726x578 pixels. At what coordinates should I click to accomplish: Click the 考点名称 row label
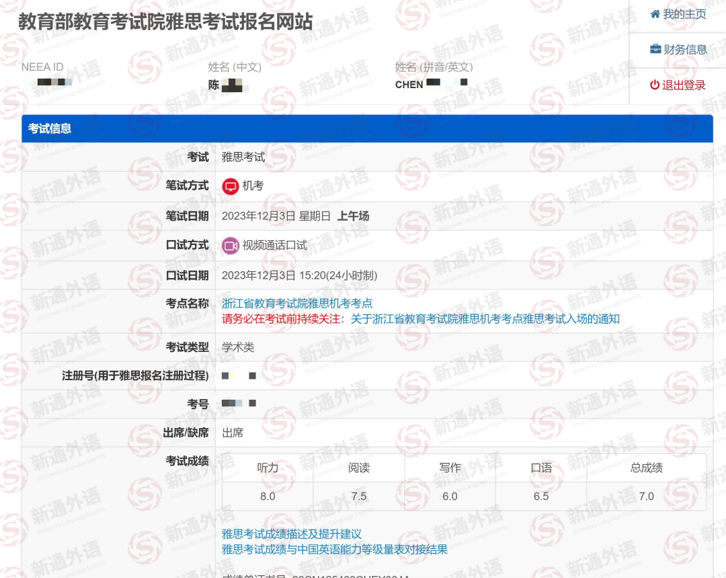[x=187, y=303]
